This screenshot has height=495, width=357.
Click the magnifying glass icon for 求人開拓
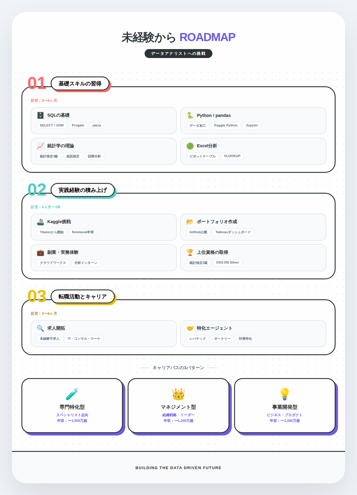tap(40, 328)
